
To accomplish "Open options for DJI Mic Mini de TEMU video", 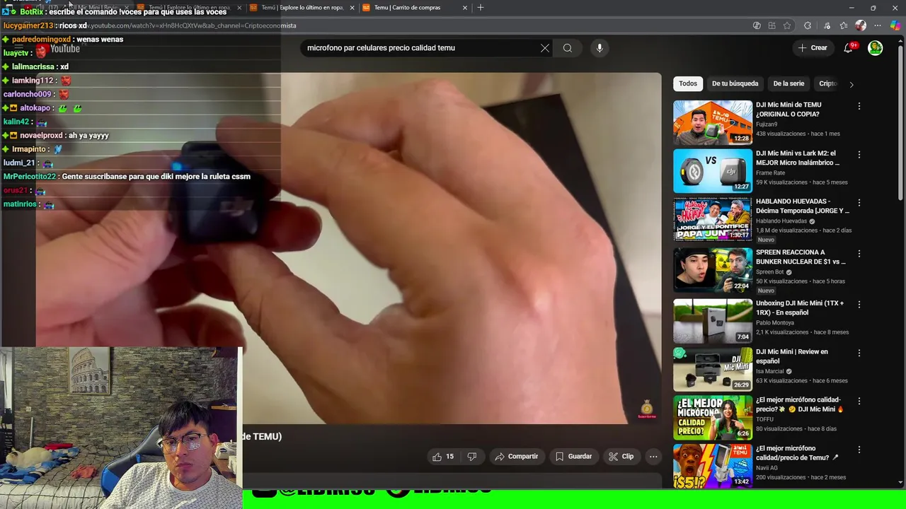I will 859,106.
